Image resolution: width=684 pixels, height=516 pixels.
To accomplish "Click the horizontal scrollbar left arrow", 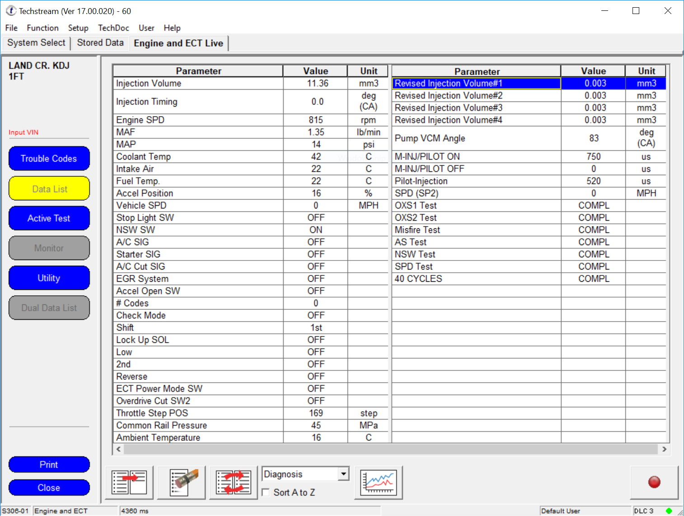I will tap(118, 449).
